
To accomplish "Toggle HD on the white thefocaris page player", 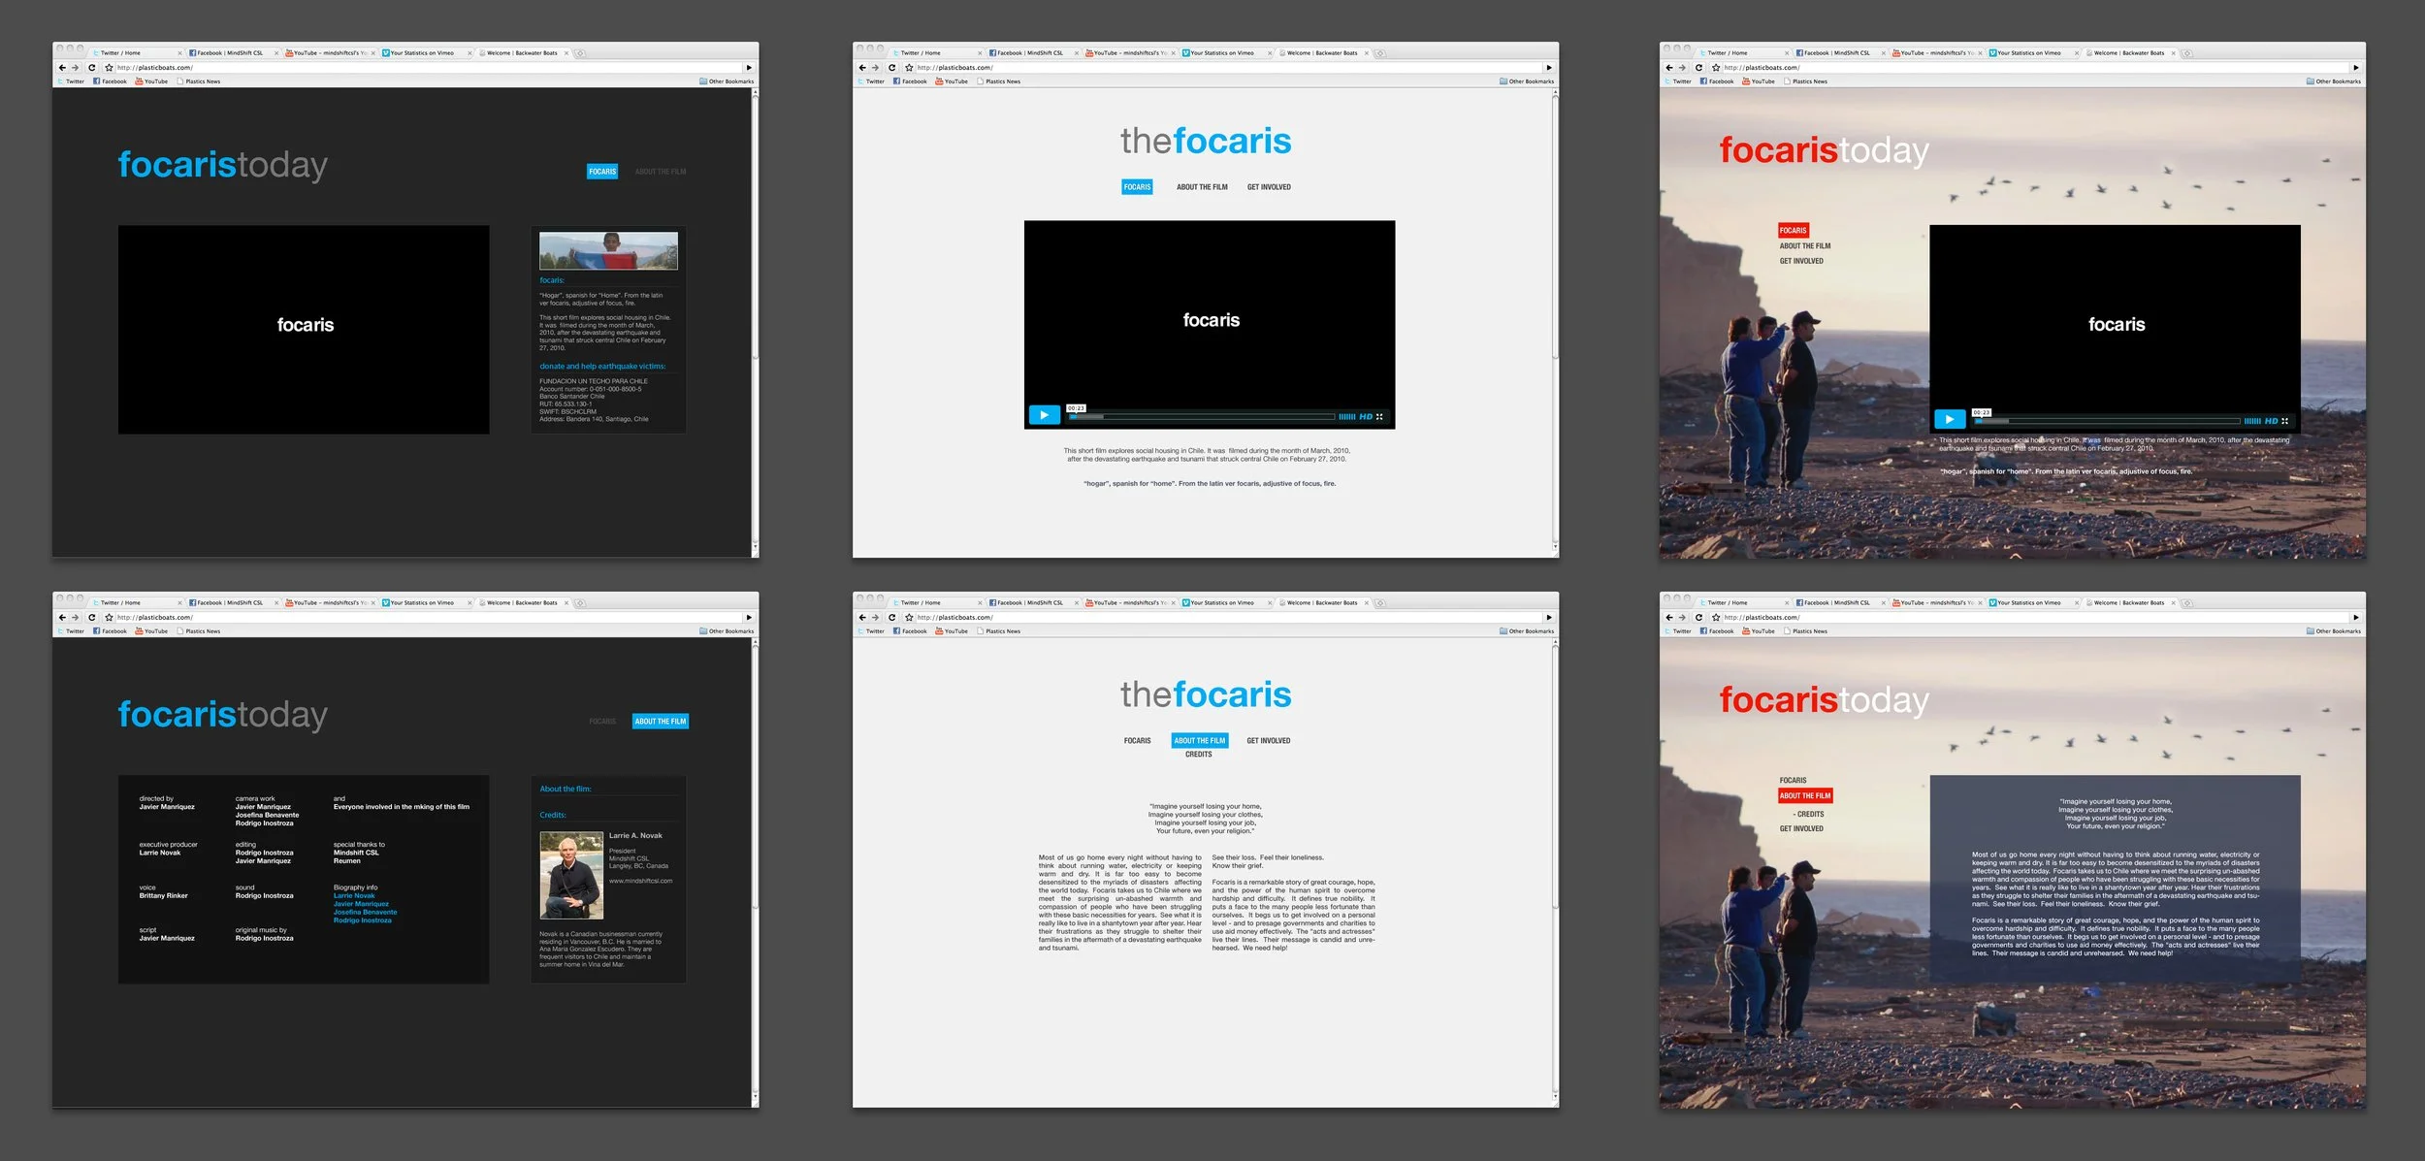I will pos(1365,417).
